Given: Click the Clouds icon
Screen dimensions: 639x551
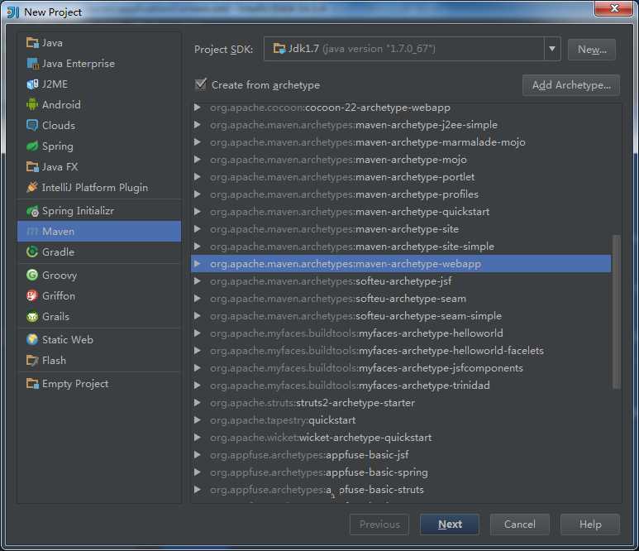Looking at the screenshot, I should 32,125.
